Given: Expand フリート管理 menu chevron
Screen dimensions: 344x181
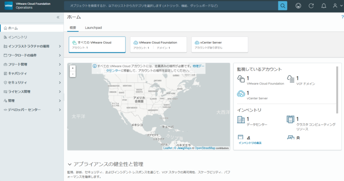Looking at the screenshot, I should click(x=60, y=64).
